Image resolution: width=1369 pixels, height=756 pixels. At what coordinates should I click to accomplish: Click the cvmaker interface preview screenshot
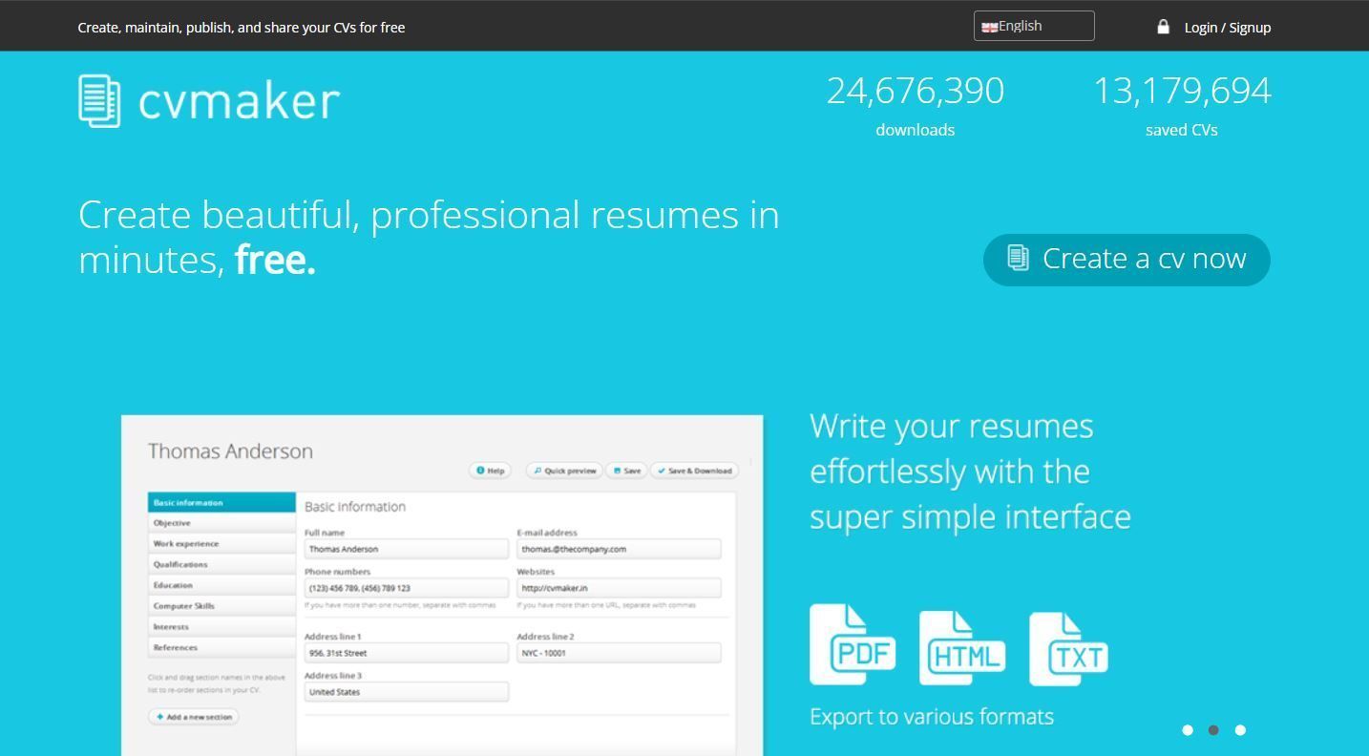point(442,586)
